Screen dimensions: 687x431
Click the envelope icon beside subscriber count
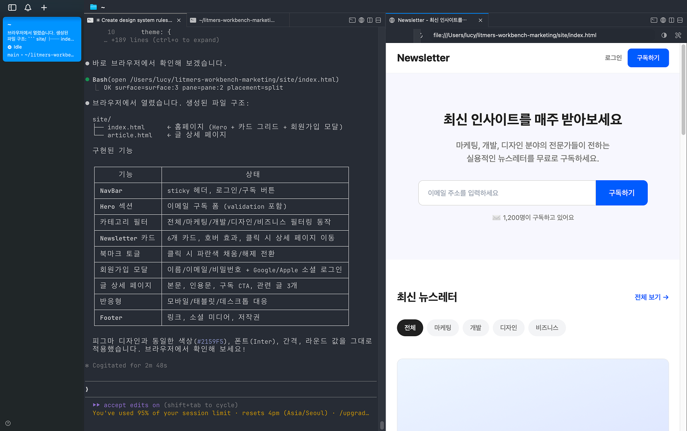pos(496,218)
